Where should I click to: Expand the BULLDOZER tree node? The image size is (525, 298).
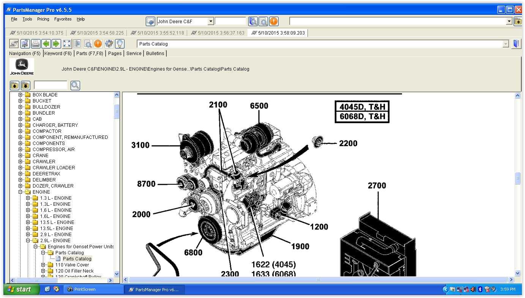tap(20, 107)
